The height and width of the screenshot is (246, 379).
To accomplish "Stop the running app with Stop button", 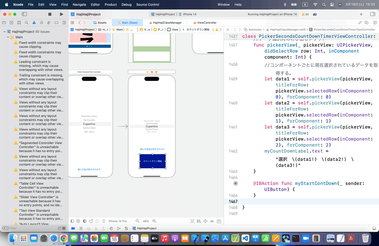I will coord(50,14).
